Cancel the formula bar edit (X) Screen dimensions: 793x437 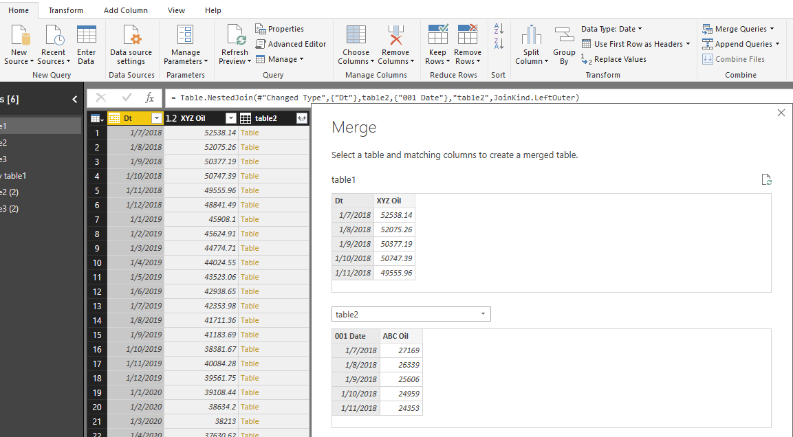100,98
